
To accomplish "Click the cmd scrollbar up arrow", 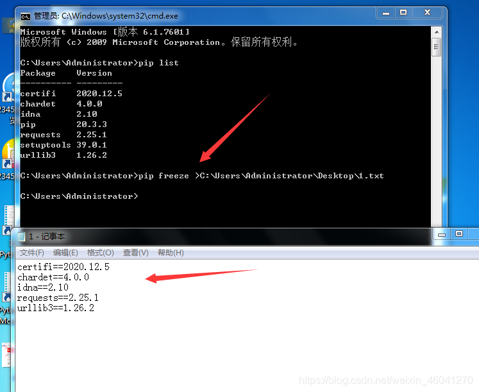I will click(x=437, y=32).
